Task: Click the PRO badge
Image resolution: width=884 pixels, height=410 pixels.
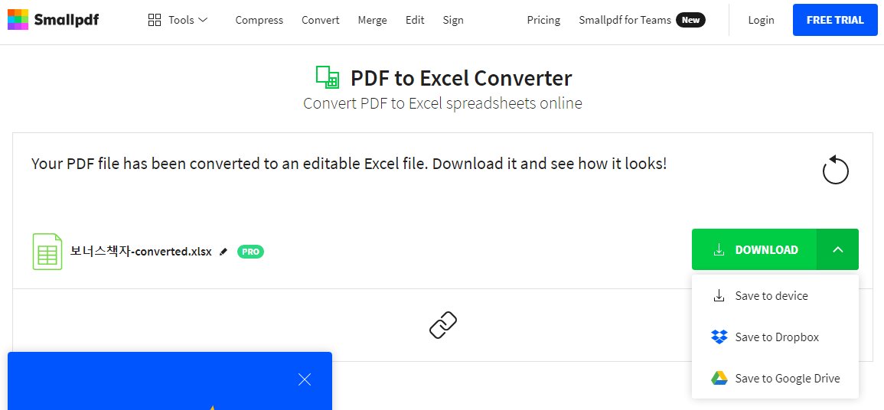Action: (250, 252)
